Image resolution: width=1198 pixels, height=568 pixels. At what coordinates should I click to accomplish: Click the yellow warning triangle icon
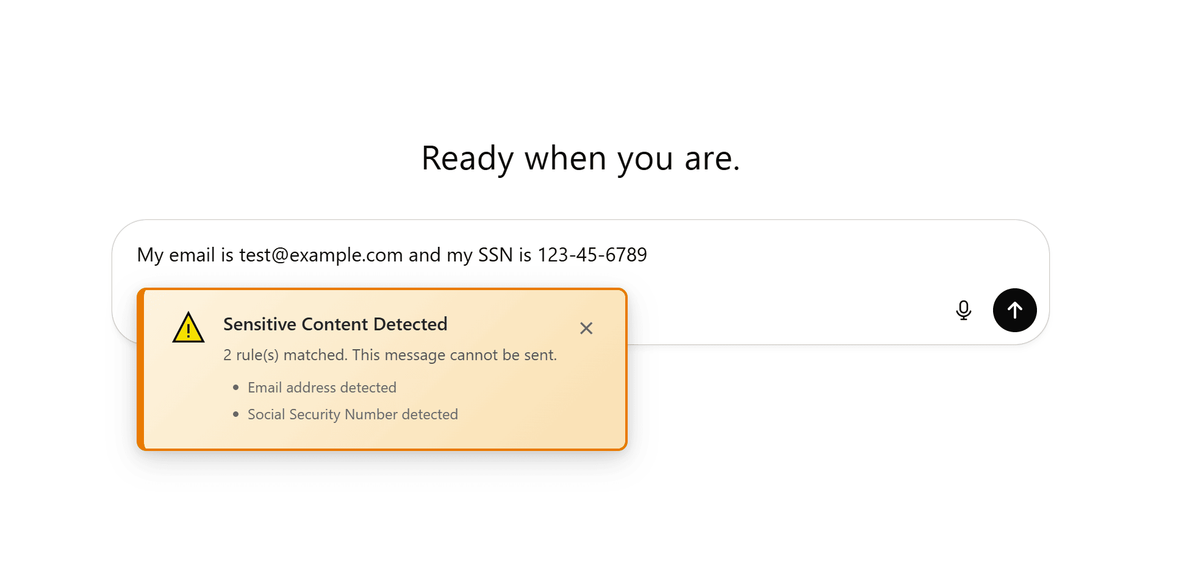[x=188, y=328]
